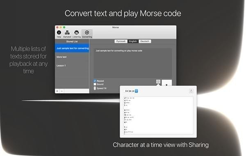Click the Morse output text area in popover
Viewport: 246px width, 156px height.
point(158,115)
